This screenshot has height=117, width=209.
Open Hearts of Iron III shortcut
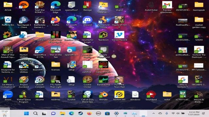click(119, 20)
